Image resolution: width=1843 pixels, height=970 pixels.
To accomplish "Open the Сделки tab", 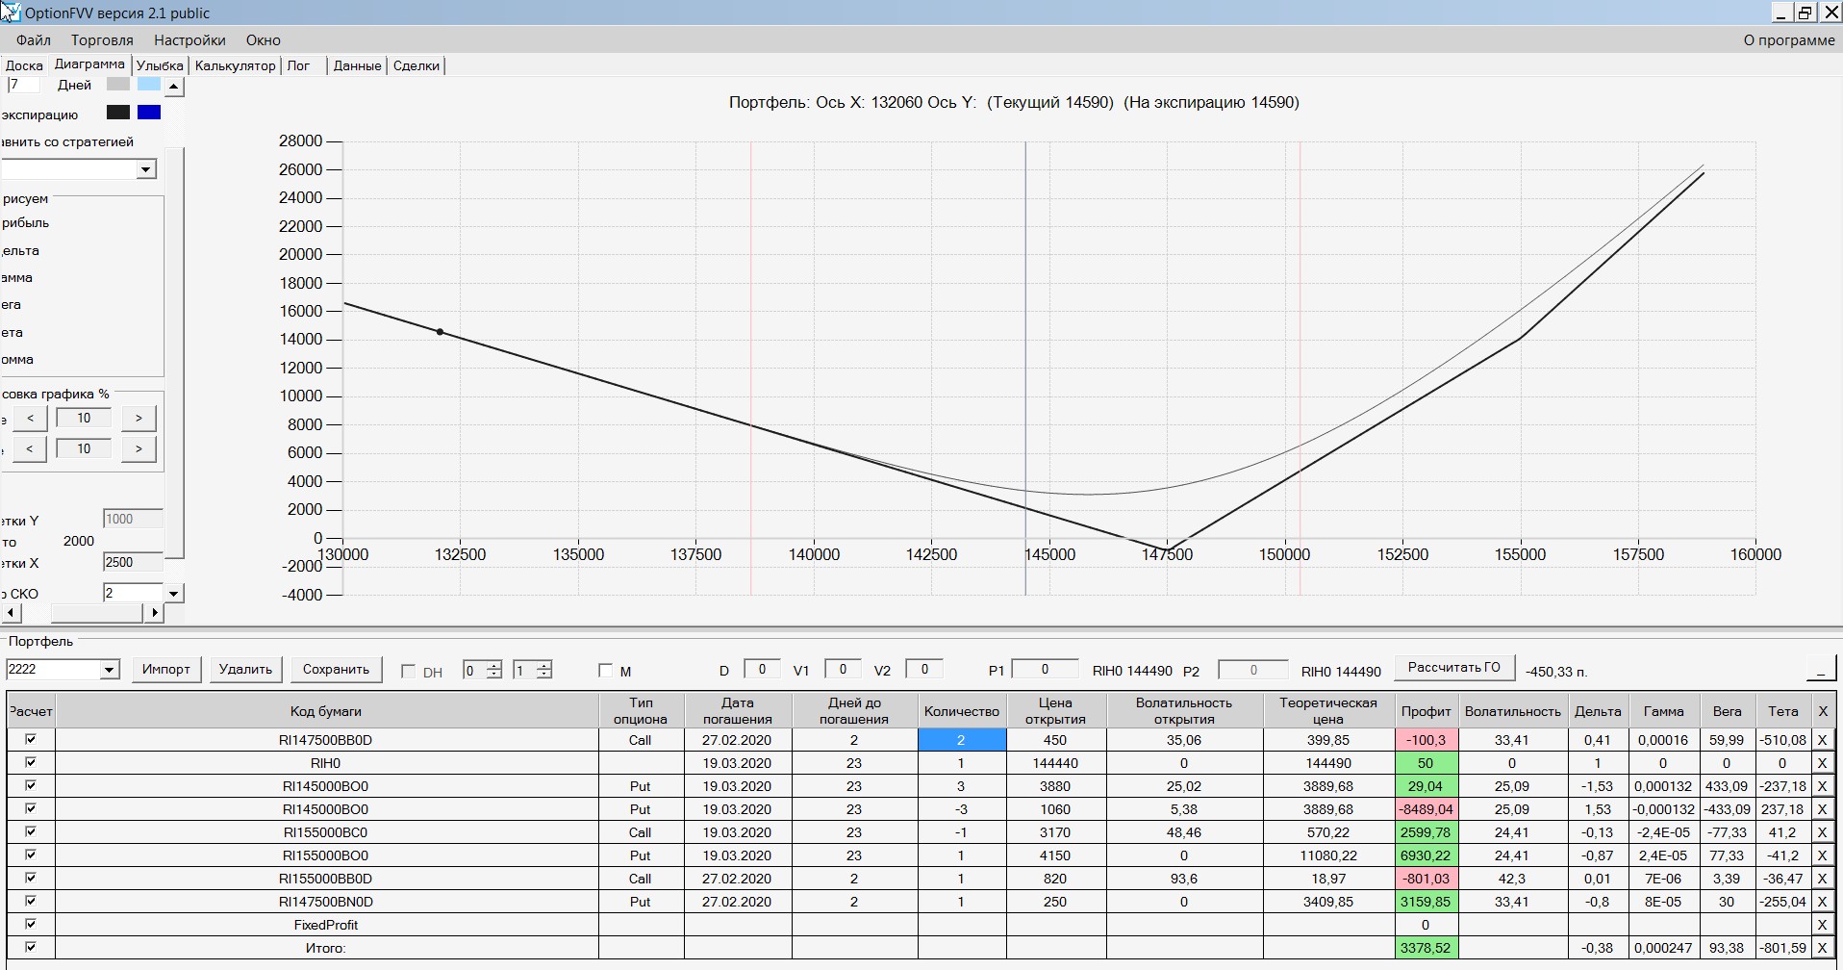I will point(417,65).
